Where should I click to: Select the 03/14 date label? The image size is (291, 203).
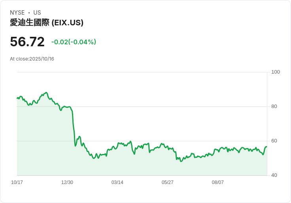(117, 182)
